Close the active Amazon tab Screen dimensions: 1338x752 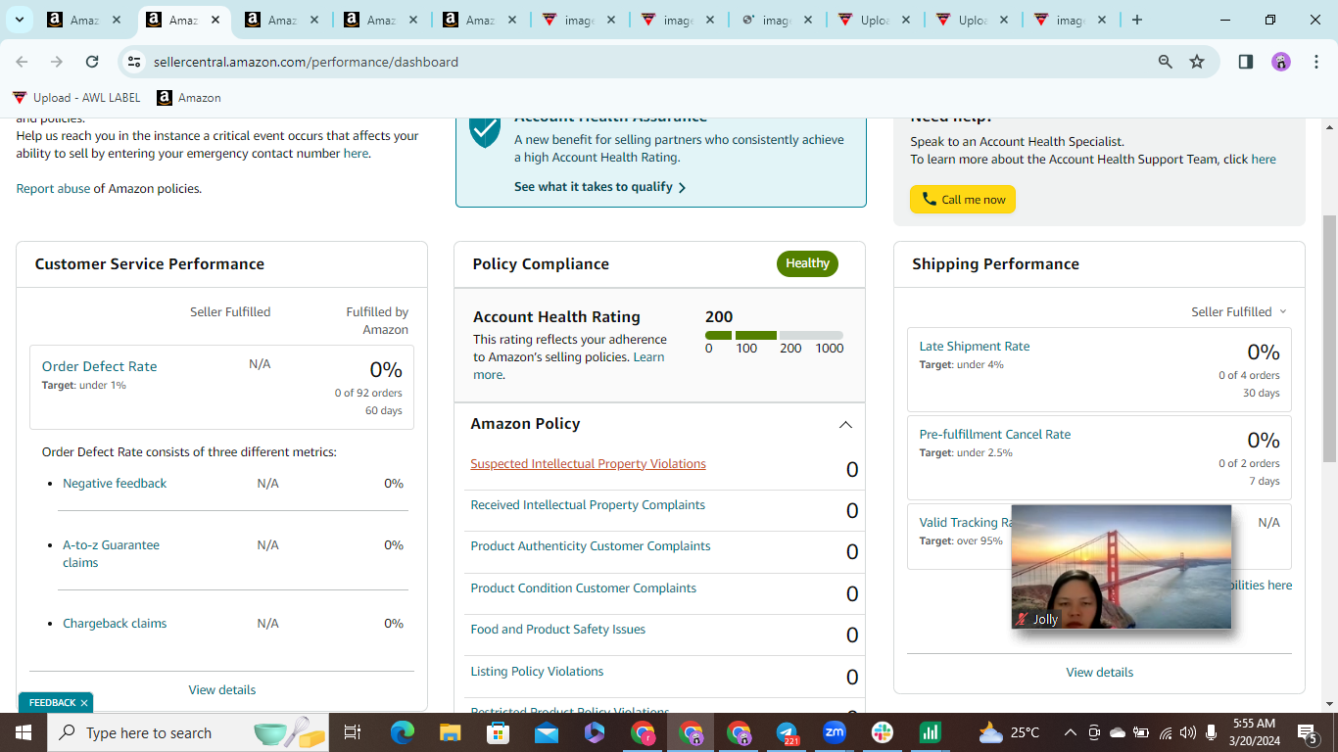[x=215, y=20]
